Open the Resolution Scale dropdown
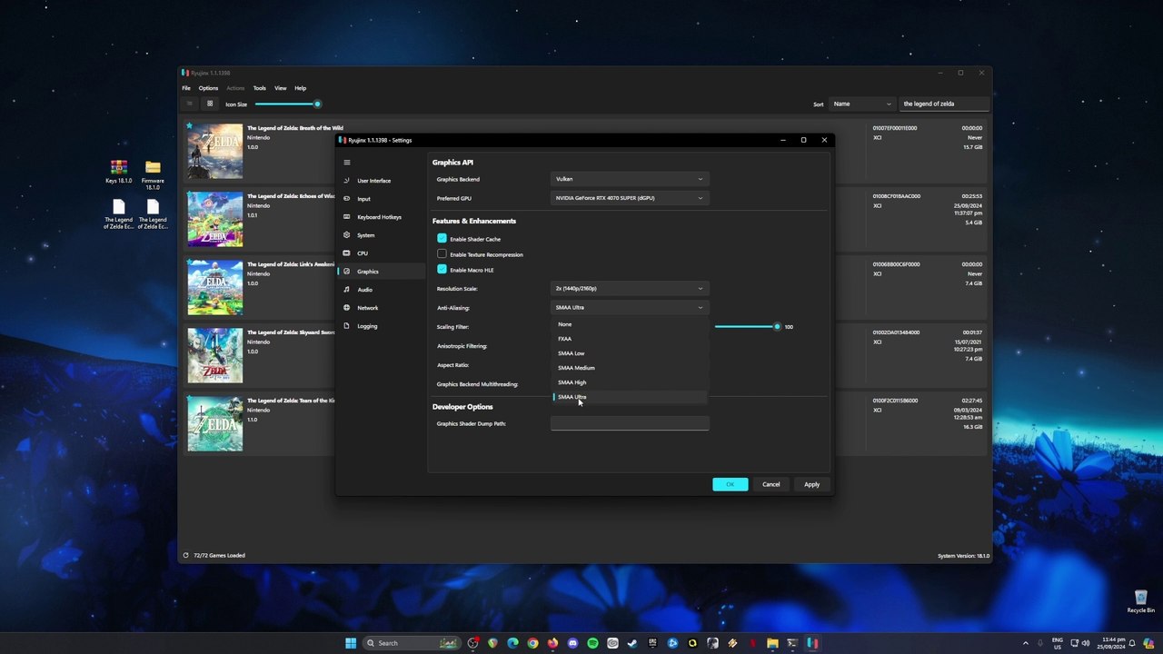1163x654 pixels. point(629,289)
